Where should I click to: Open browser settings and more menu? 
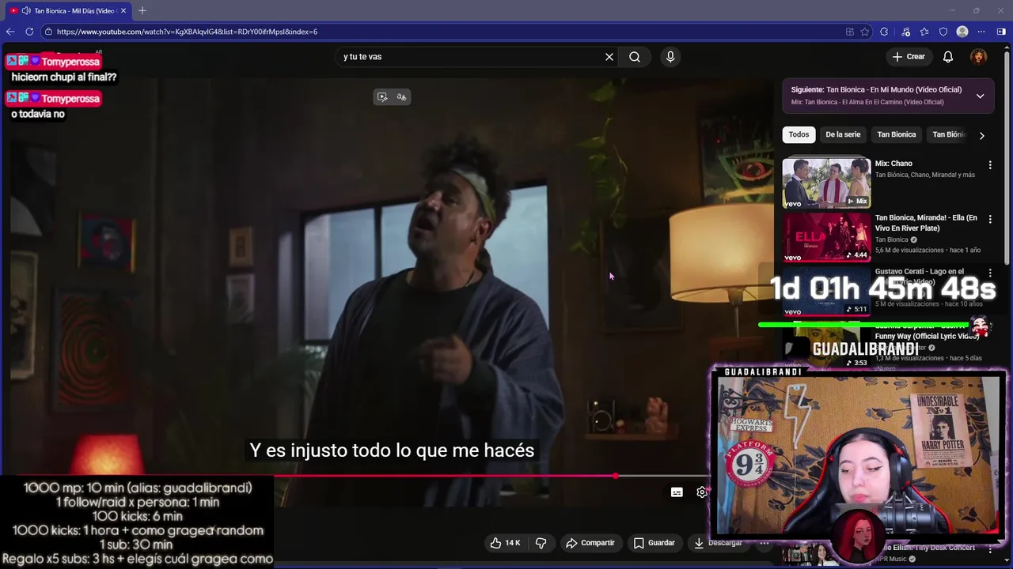pyautogui.click(x=981, y=32)
